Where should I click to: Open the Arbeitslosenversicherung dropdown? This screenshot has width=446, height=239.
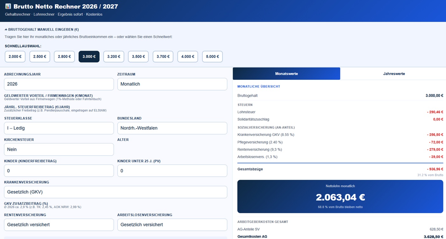point(172,225)
